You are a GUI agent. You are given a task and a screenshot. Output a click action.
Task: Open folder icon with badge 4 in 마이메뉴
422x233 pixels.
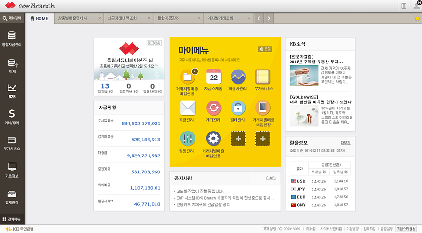pos(188,77)
